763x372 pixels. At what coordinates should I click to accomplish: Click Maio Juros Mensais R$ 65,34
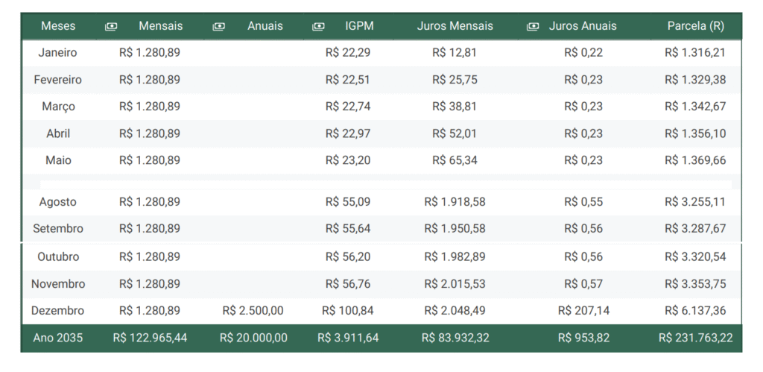pos(455,160)
